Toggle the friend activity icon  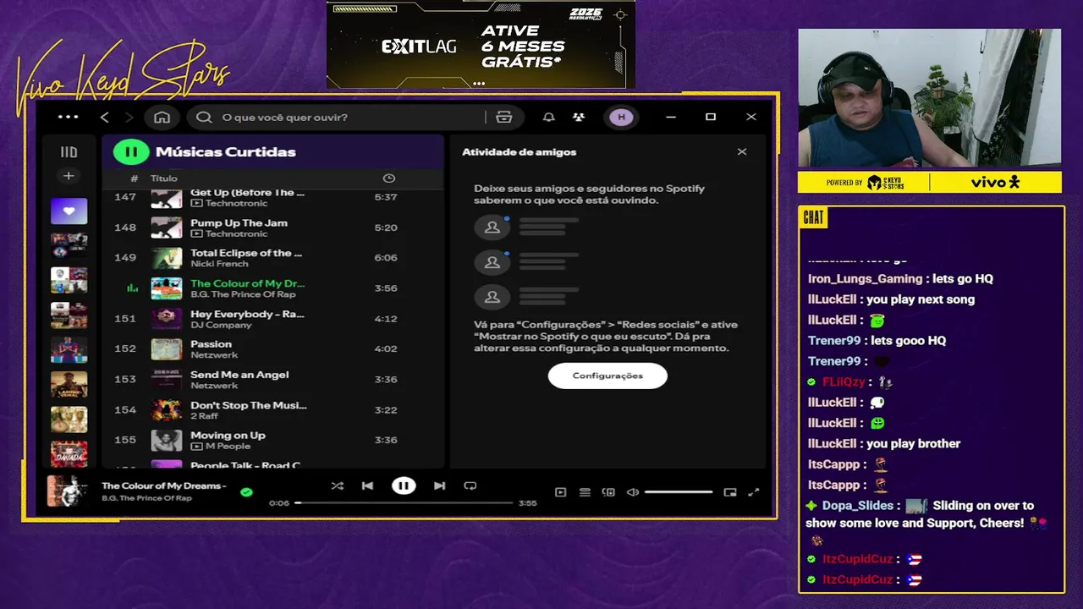(579, 117)
